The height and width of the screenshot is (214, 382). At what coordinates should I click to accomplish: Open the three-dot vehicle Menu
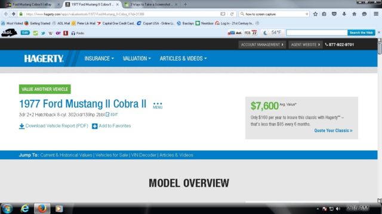click(158, 105)
